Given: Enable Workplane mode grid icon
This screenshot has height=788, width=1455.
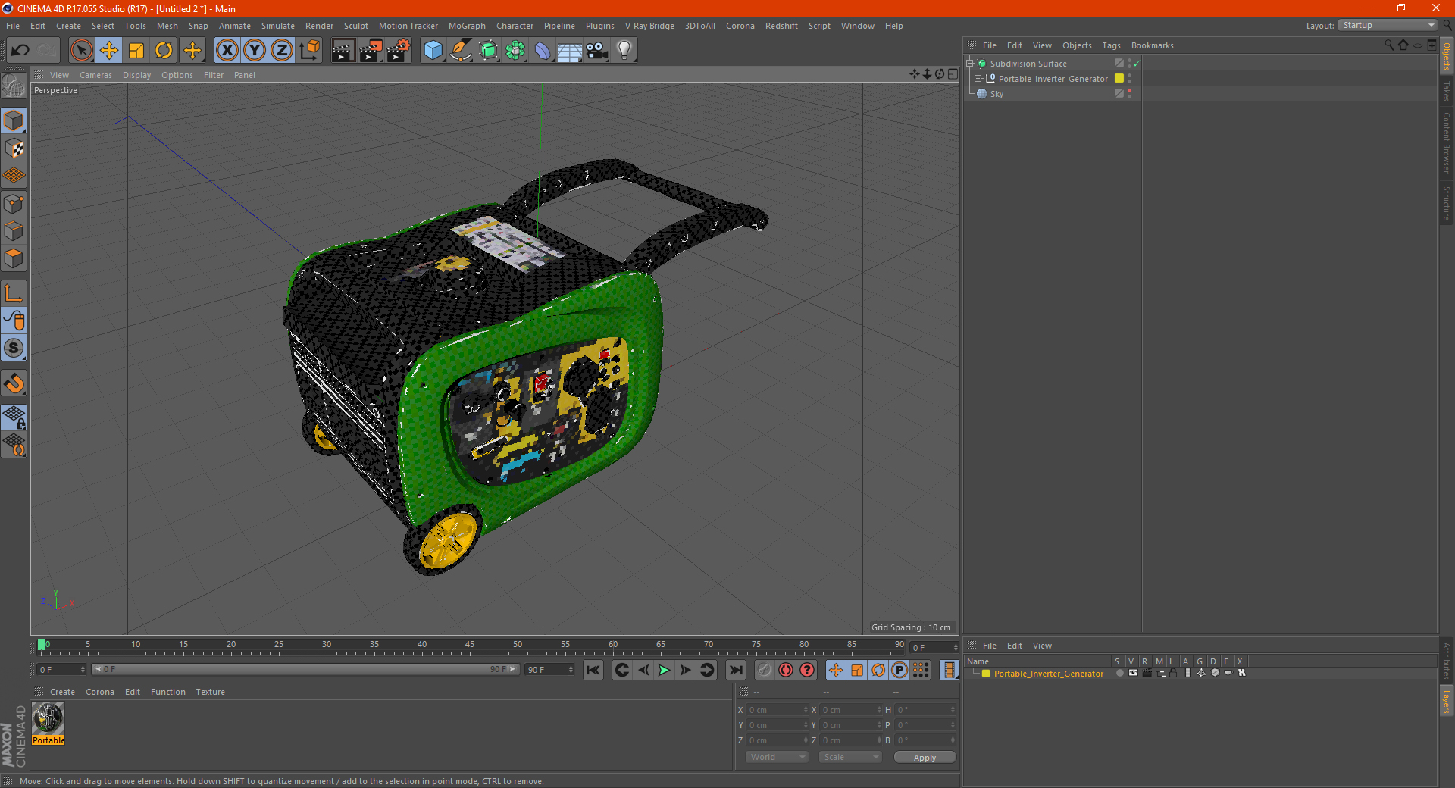Looking at the screenshot, I should (14, 176).
